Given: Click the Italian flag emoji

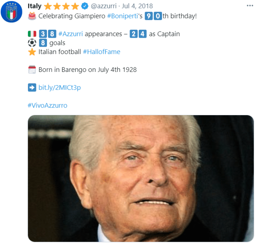Looking at the screenshot, I should pos(32,34).
